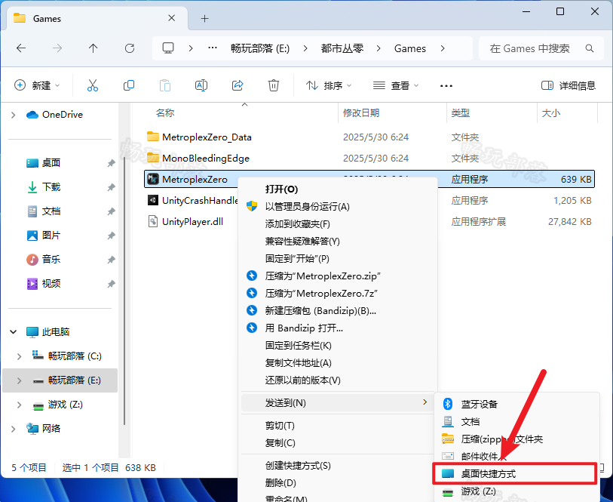The height and width of the screenshot is (502, 613).
Task: Open 下载 in the sidebar
Action: point(44,187)
